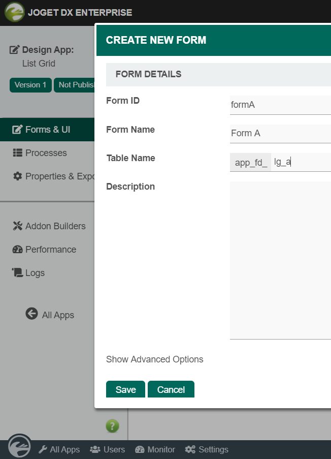Screen dimensions: 331x459
Task: Click the Form ID label
Action: pyautogui.click(x=123, y=101)
